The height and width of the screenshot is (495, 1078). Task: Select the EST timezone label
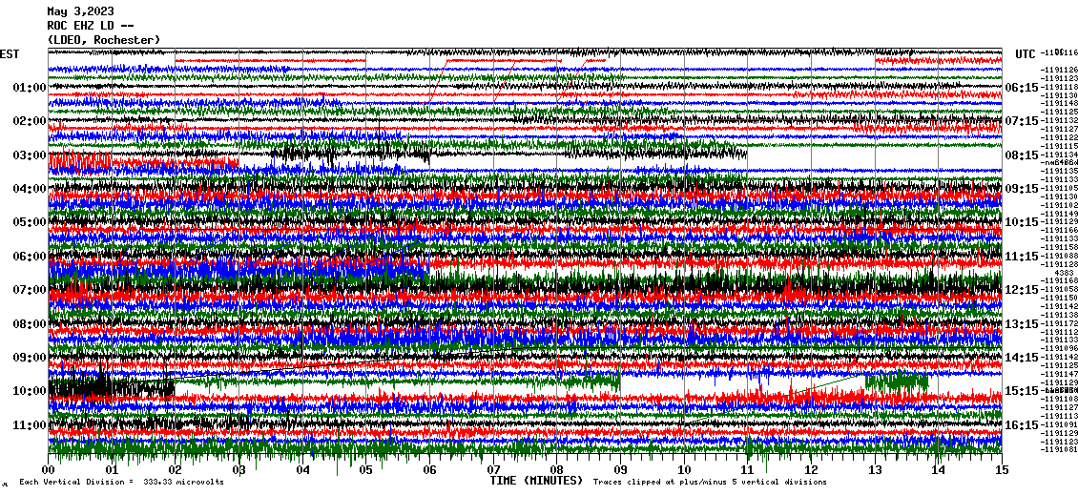click(x=10, y=54)
